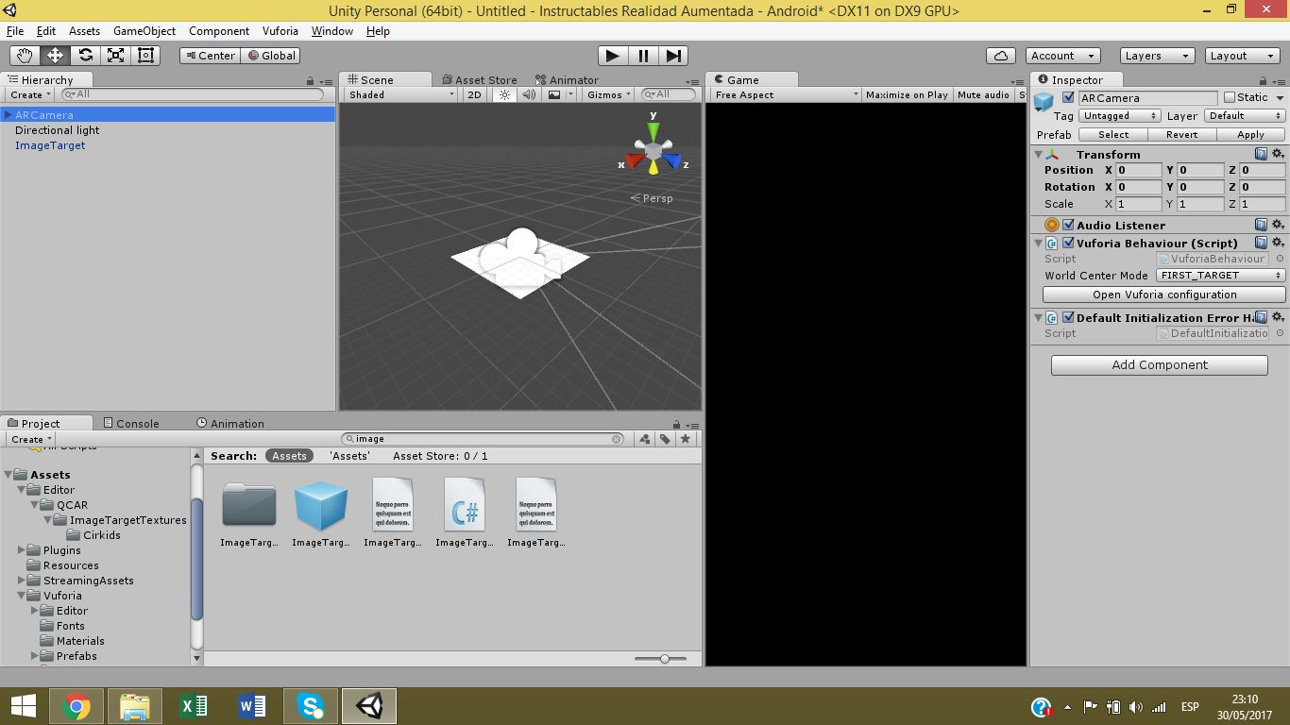Open Transform component help book
Viewport: 1290px width, 725px height.
(1261, 154)
